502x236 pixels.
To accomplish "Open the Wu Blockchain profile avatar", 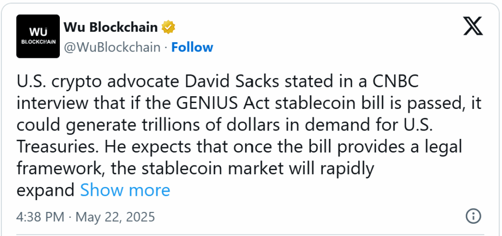I will pyautogui.click(x=38, y=36).
